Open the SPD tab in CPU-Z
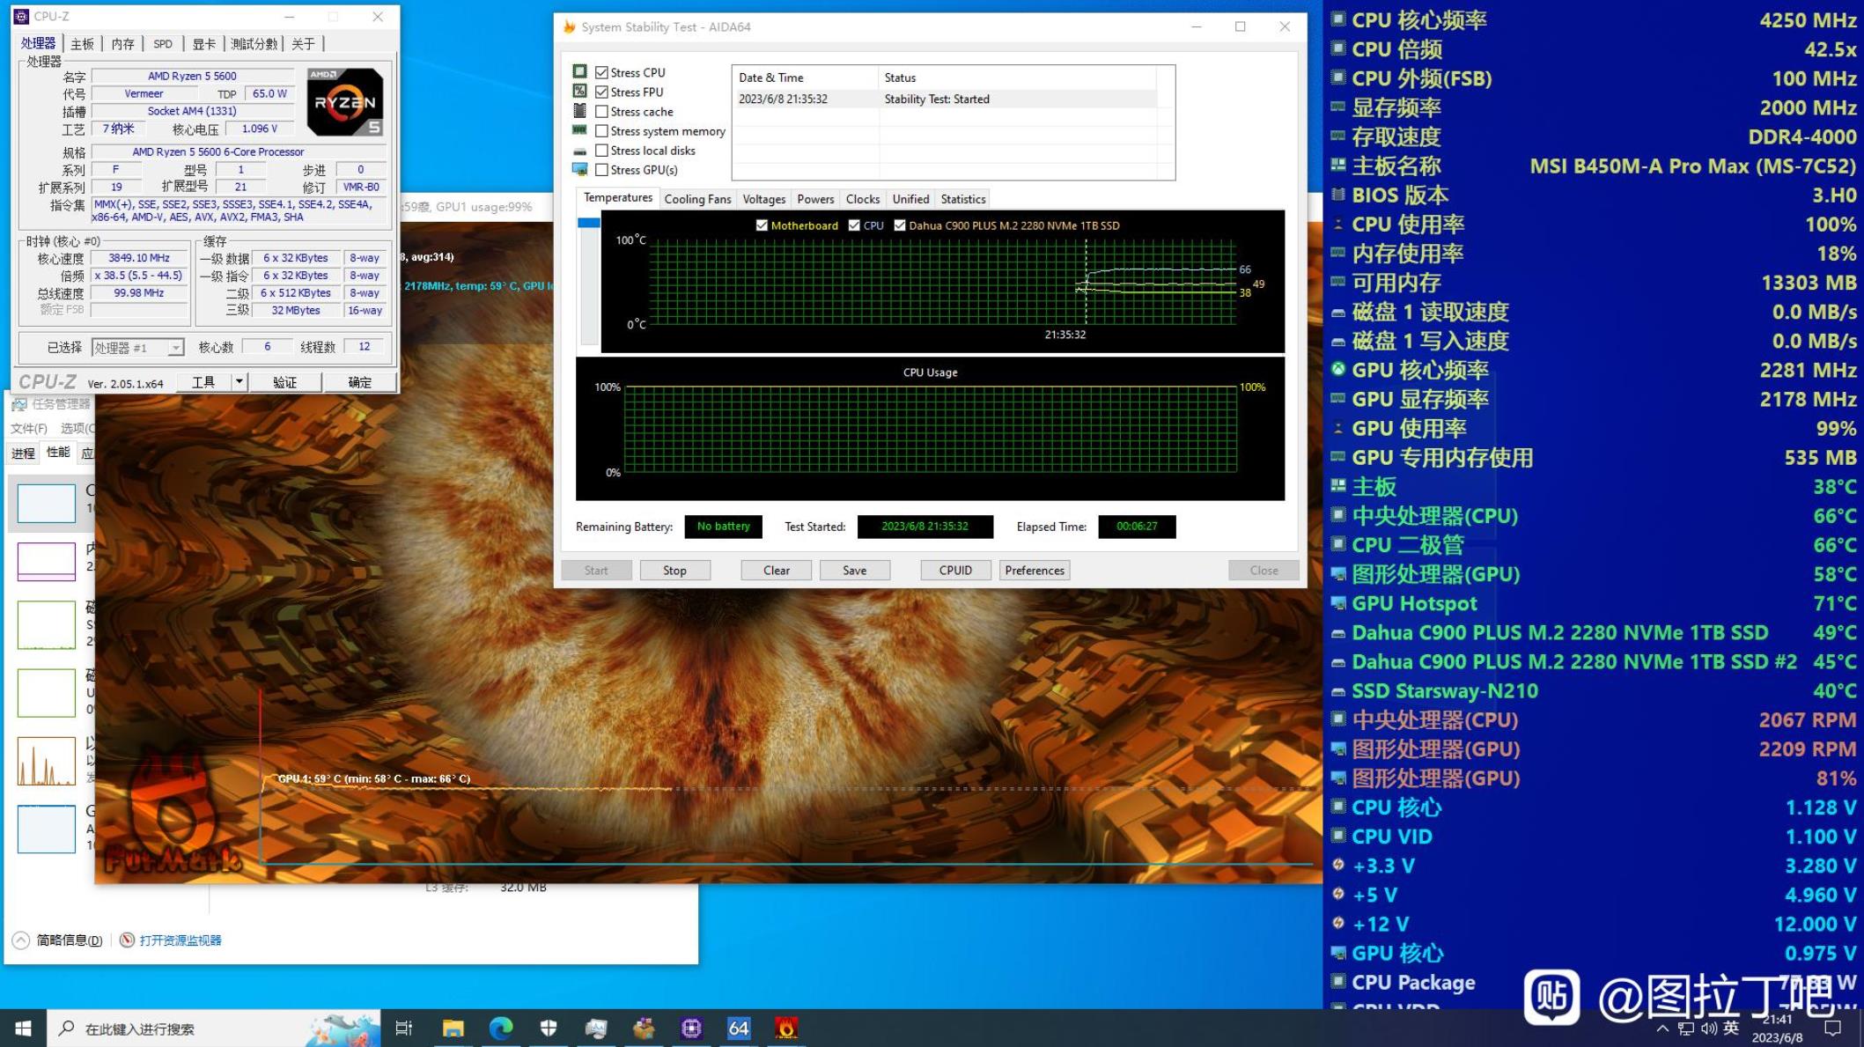 [x=163, y=43]
